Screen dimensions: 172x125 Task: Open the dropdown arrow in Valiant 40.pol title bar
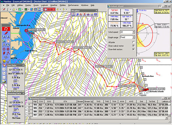coord(160,6)
